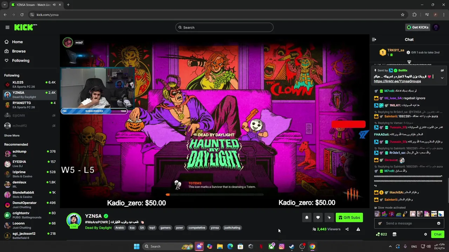Open Instagram from the taskbar
This screenshot has height=252, width=449.
281,246
